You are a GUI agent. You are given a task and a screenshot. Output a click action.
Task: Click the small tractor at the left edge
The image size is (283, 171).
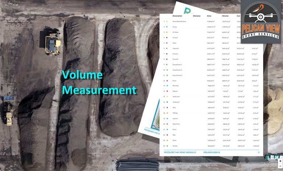(8, 111)
